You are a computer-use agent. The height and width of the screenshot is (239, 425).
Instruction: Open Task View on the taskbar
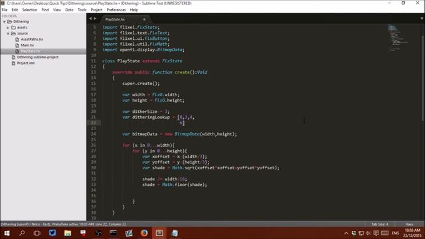point(37,233)
